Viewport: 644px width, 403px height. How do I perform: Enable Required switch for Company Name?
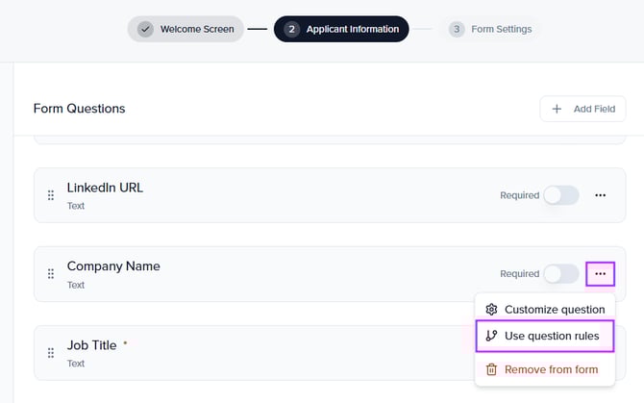(561, 274)
